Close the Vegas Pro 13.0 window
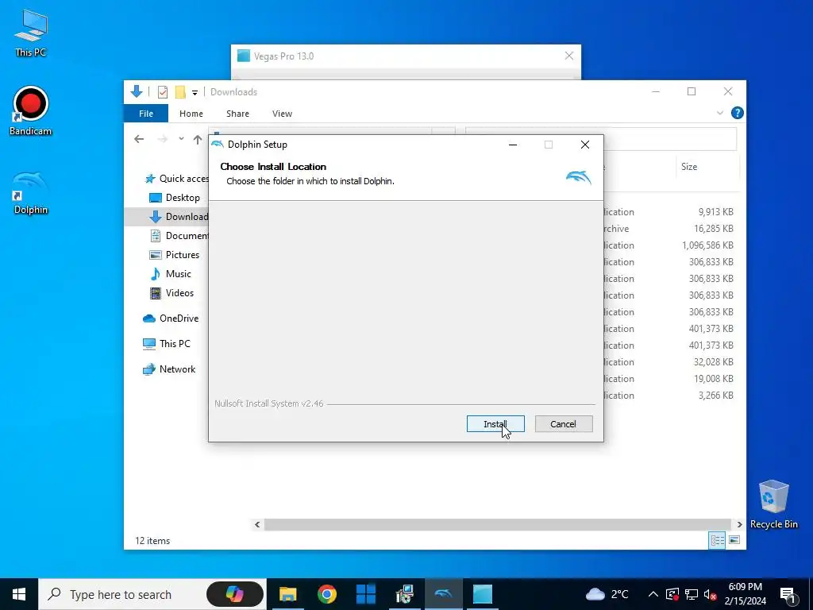The image size is (813, 610). click(x=568, y=56)
